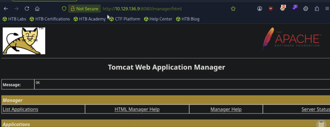Open the HTML Manager Help link

point(137,109)
